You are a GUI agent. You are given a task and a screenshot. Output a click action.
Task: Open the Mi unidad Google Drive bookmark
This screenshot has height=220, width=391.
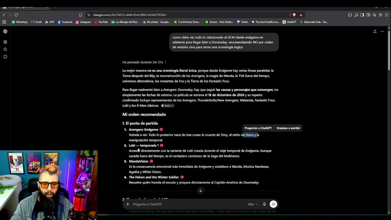[x=156, y=22]
